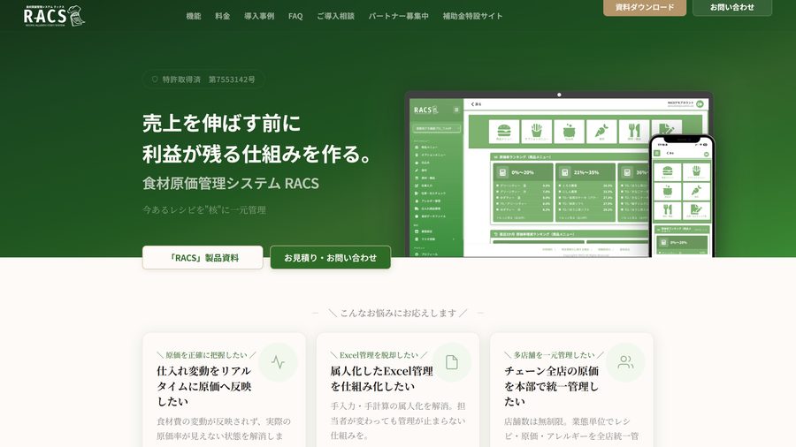796x447 pixels.
Task: Click the cooking pot icon in the laptop mockup
Action: tap(569, 132)
